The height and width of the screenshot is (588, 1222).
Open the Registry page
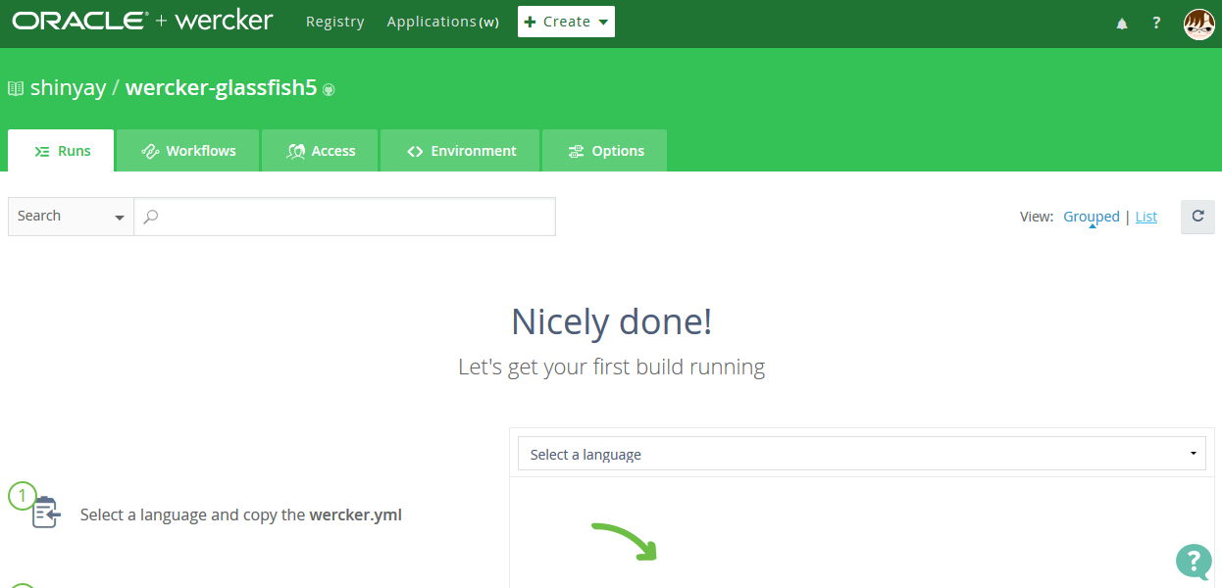334,22
